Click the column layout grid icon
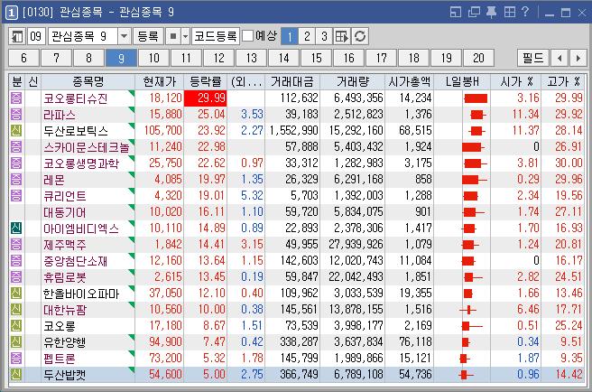The image size is (592, 392). [x=342, y=37]
